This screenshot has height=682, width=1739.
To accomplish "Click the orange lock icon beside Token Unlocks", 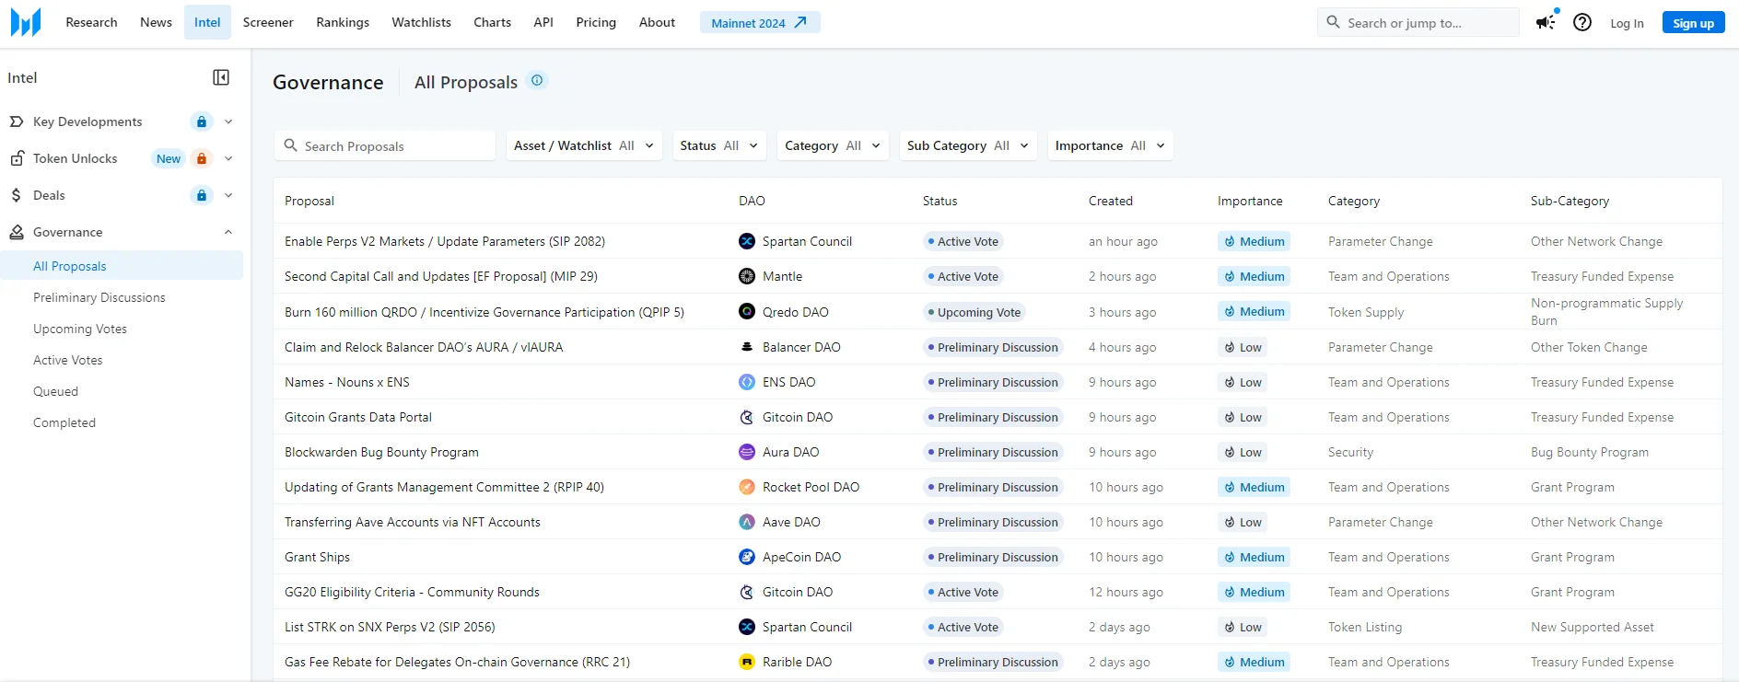I will click(202, 158).
